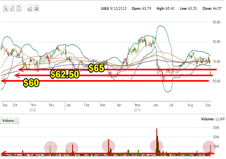This screenshot has height=159, width=226.
Task: Click the $65 support level label
Action: tap(96, 68)
